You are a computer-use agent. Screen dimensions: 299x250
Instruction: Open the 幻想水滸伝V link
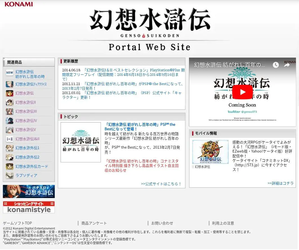click(26, 130)
